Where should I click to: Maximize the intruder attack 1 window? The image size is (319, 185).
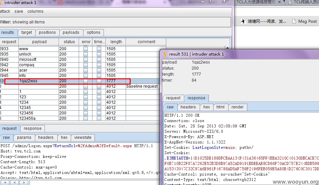click(x=212, y=1)
